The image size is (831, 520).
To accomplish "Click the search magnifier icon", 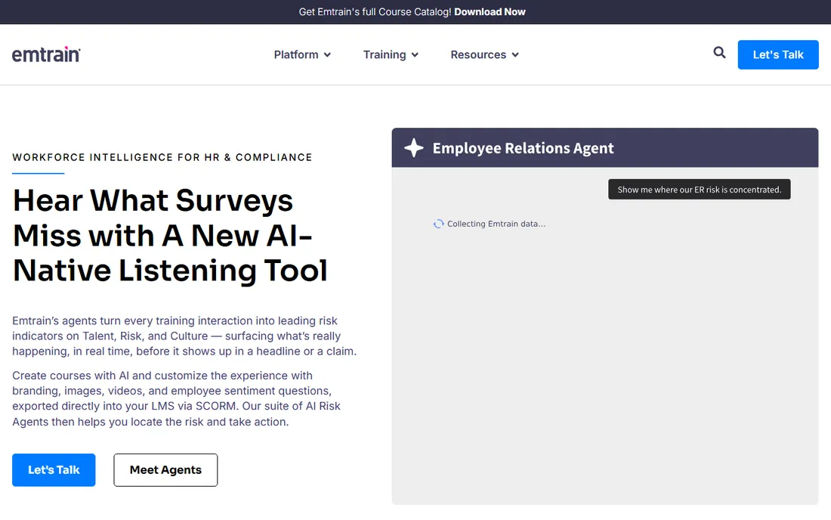I will (x=719, y=52).
